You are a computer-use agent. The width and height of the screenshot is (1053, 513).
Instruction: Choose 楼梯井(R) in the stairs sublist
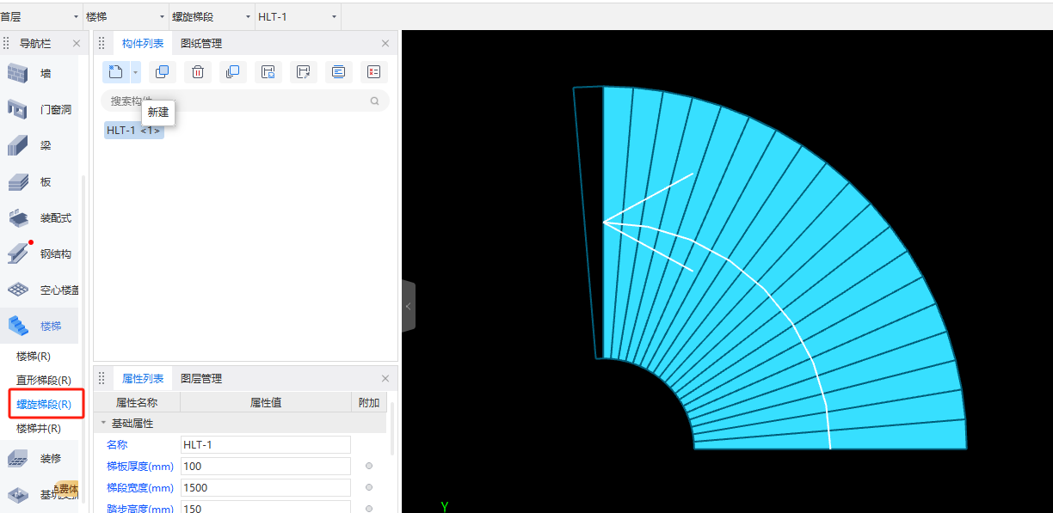tap(39, 428)
